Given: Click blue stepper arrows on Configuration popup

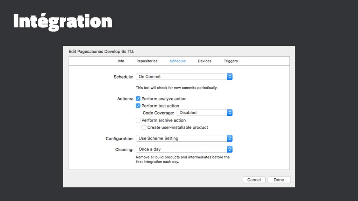Looking at the screenshot, I should (x=230, y=138).
